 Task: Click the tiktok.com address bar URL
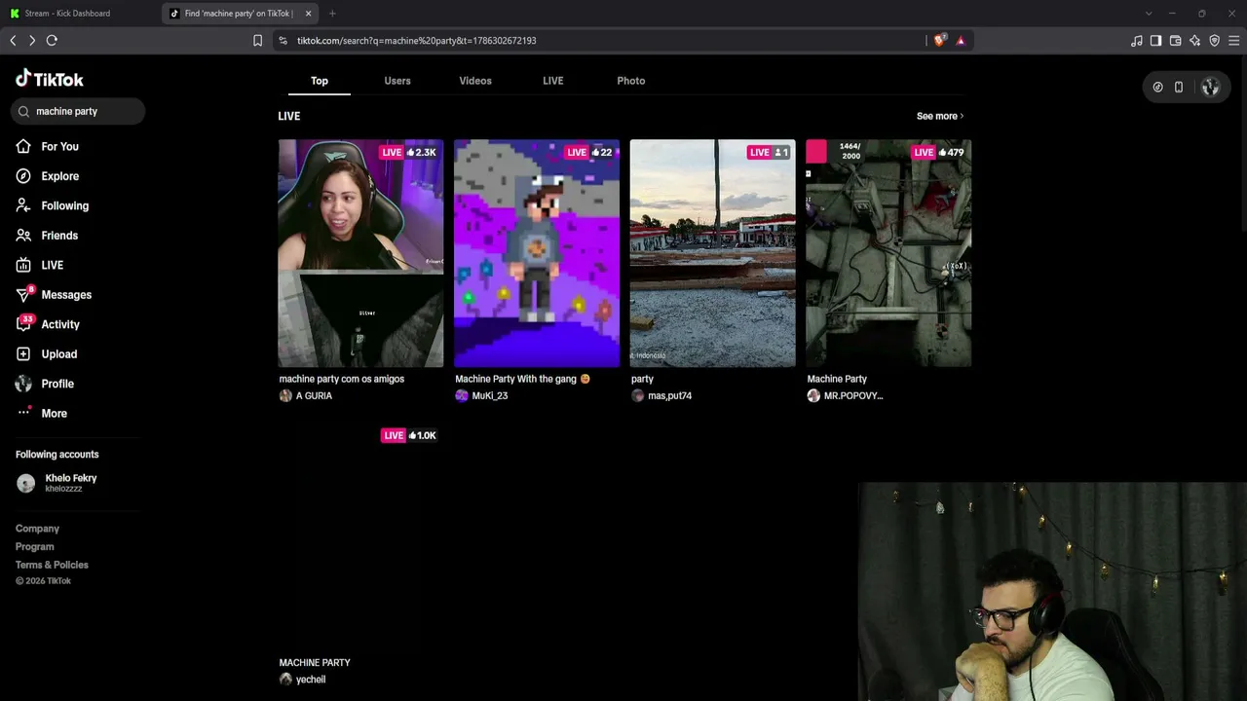[417, 41]
